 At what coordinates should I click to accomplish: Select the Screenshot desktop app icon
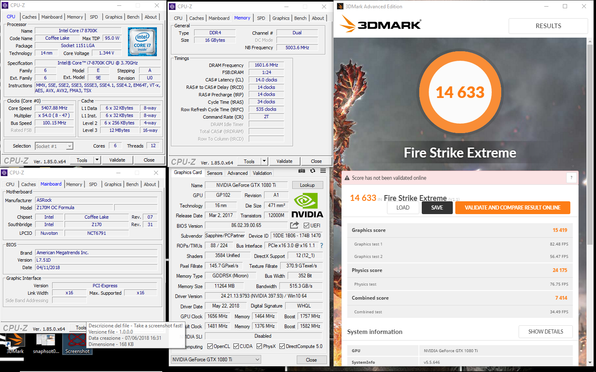tap(77, 344)
